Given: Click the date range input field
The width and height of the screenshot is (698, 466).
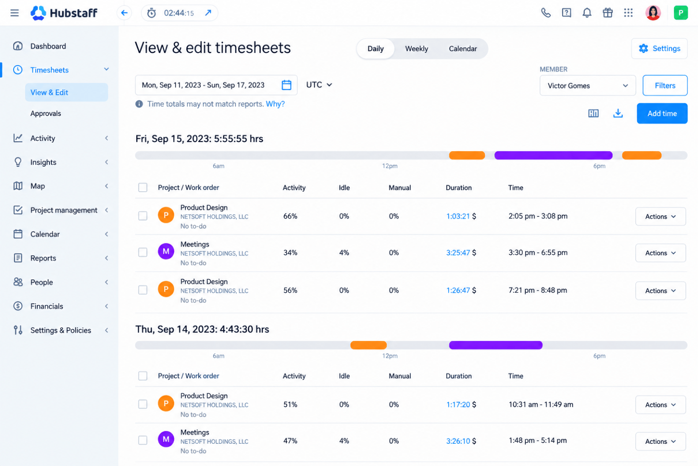Looking at the screenshot, I should (x=216, y=85).
